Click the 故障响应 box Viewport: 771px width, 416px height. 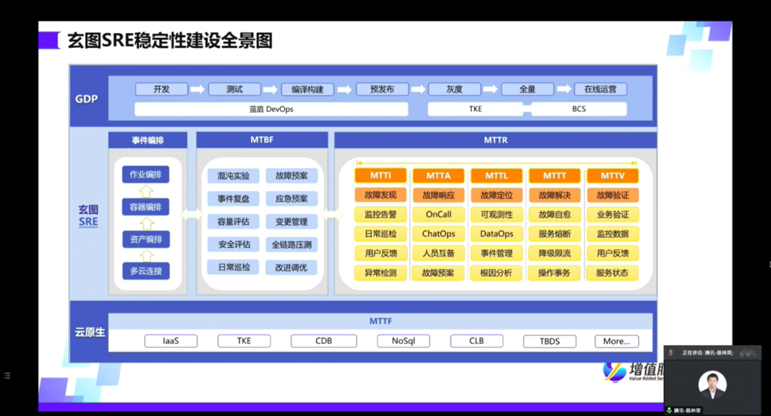(x=438, y=196)
